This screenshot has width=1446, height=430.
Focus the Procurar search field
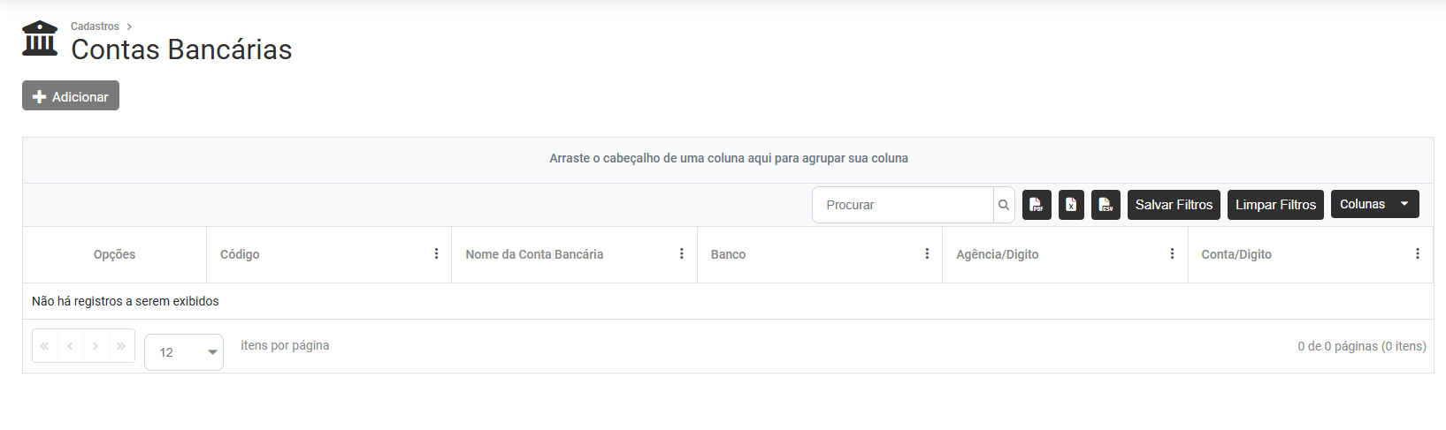tap(902, 205)
